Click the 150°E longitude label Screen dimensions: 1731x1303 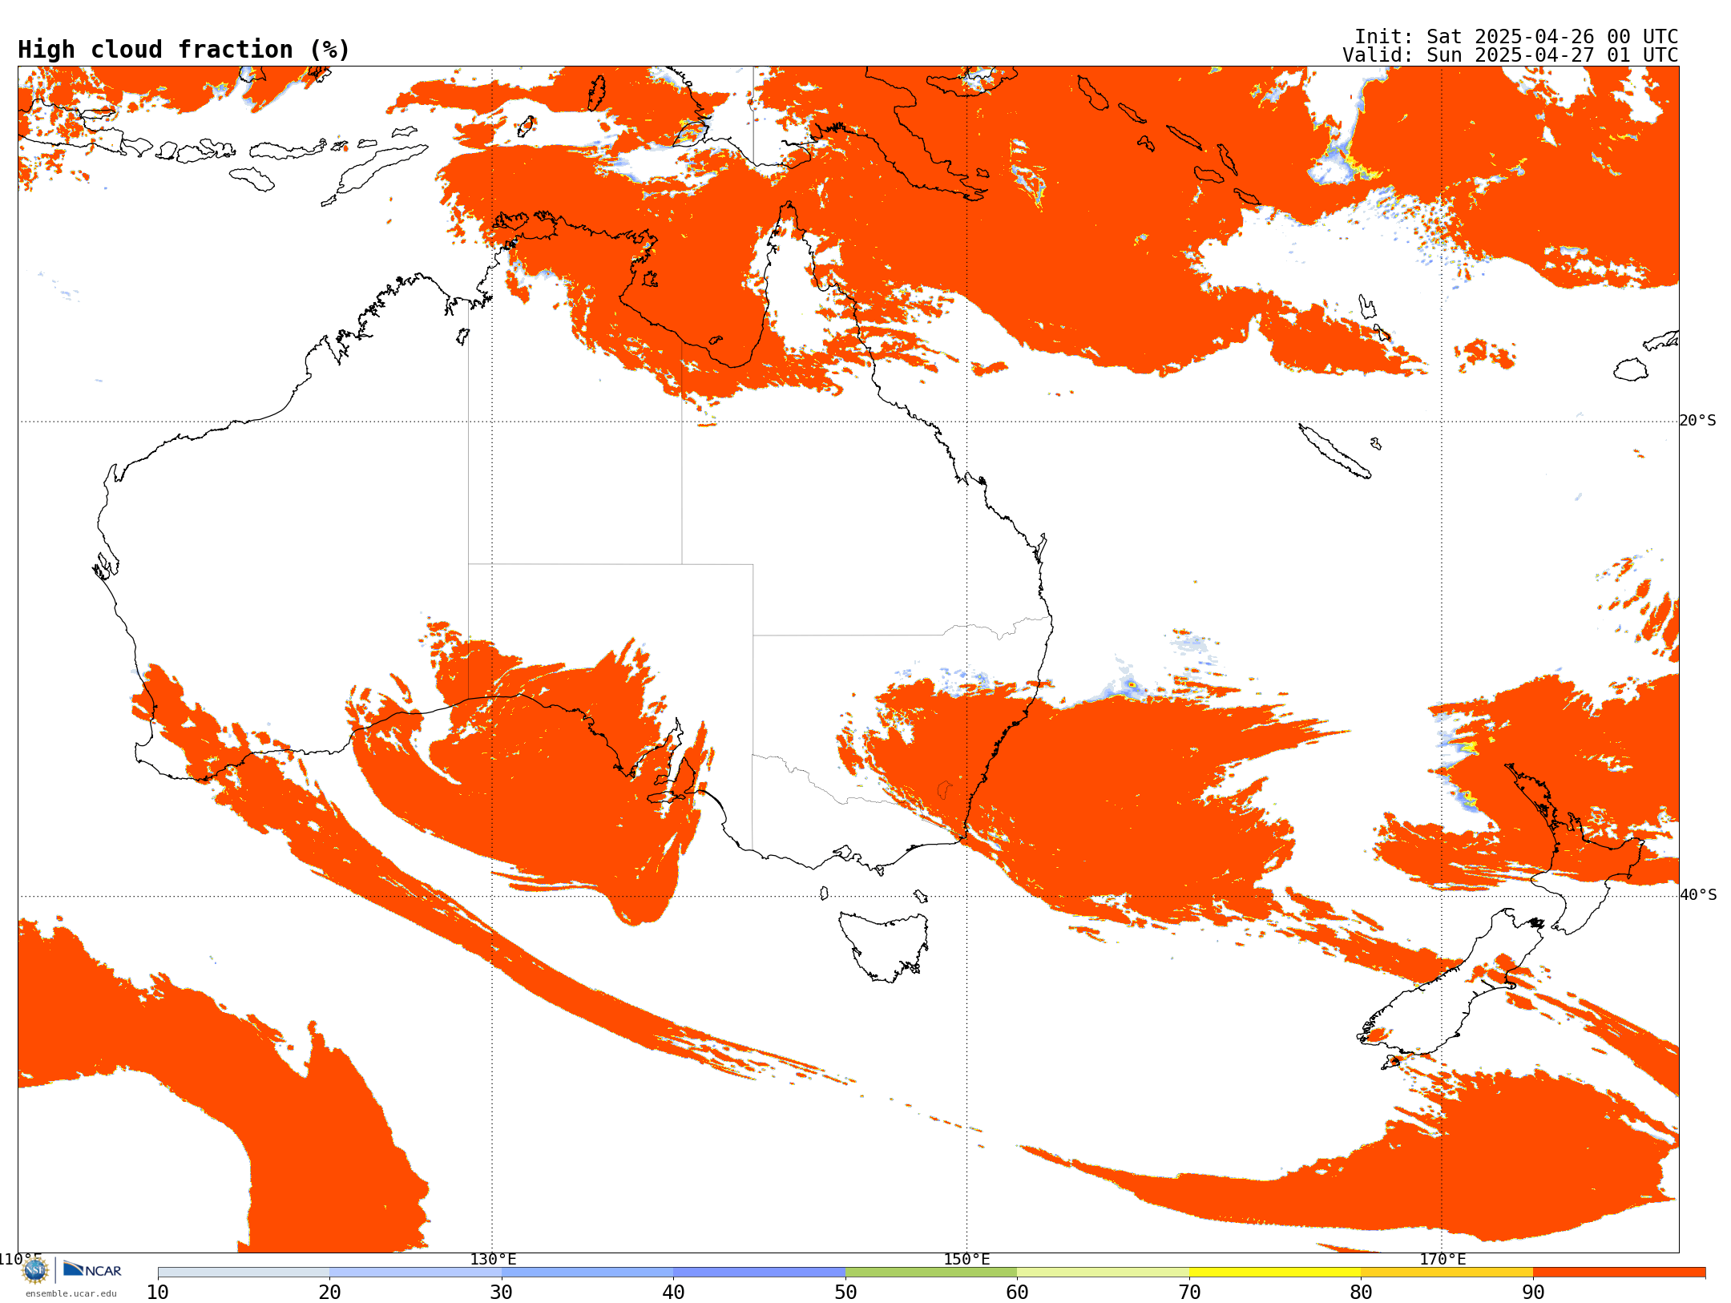(x=966, y=1260)
